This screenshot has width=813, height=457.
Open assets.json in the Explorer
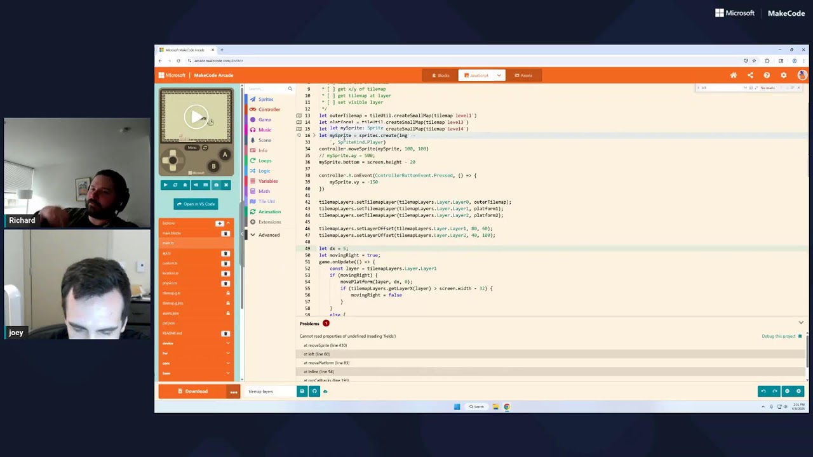pyautogui.click(x=196, y=313)
